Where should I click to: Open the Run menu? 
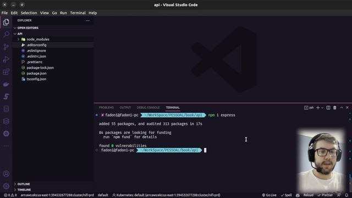pyautogui.click(x=63, y=13)
